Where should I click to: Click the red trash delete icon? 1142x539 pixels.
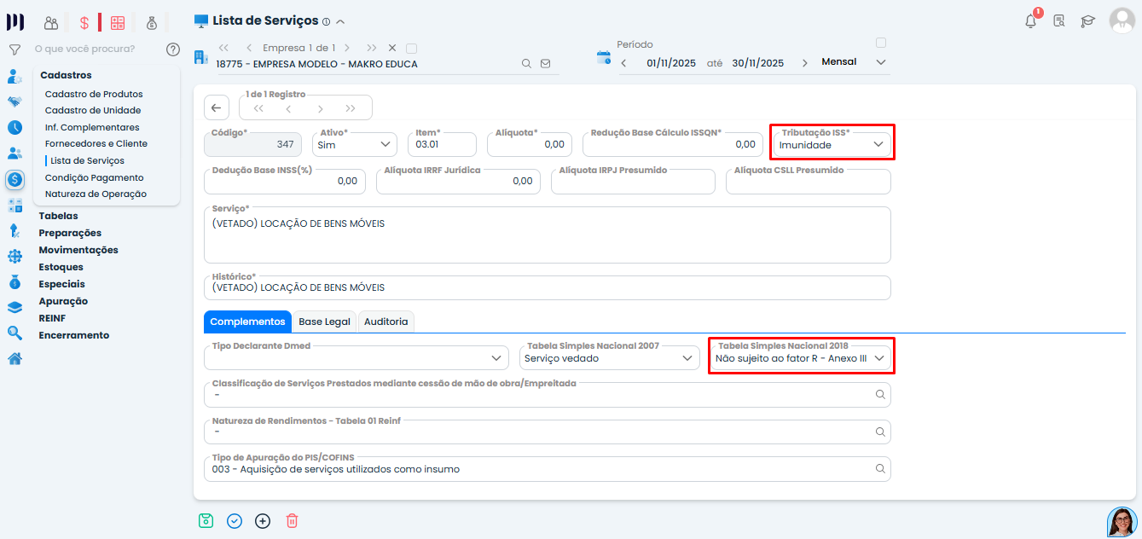point(292,520)
